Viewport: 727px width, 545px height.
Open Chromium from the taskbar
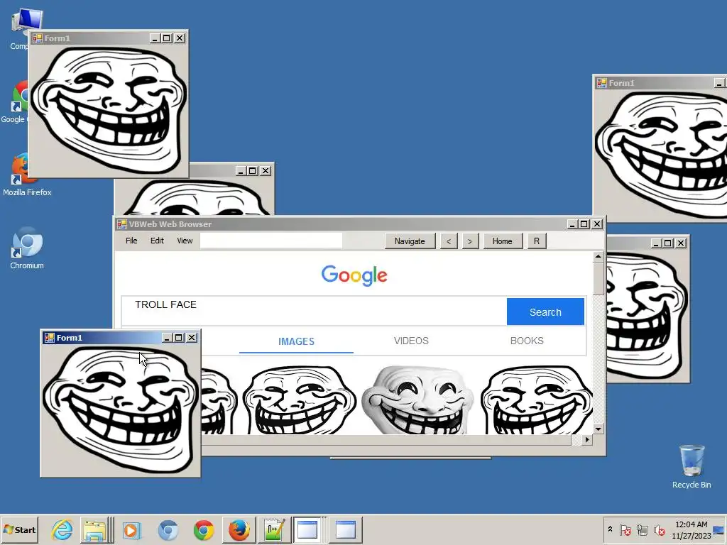[168, 529]
